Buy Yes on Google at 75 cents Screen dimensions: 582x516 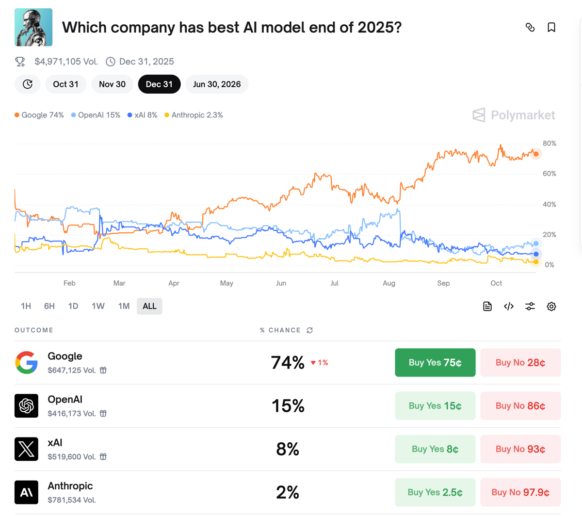(435, 362)
